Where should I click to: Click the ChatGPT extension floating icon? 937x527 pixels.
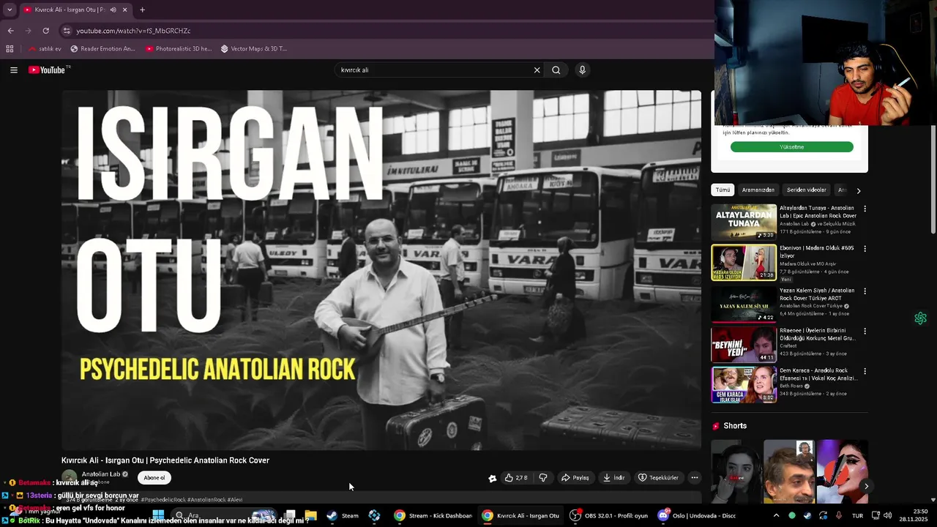pos(920,318)
